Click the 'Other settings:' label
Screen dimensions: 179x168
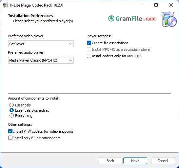click(x=20, y=124)
